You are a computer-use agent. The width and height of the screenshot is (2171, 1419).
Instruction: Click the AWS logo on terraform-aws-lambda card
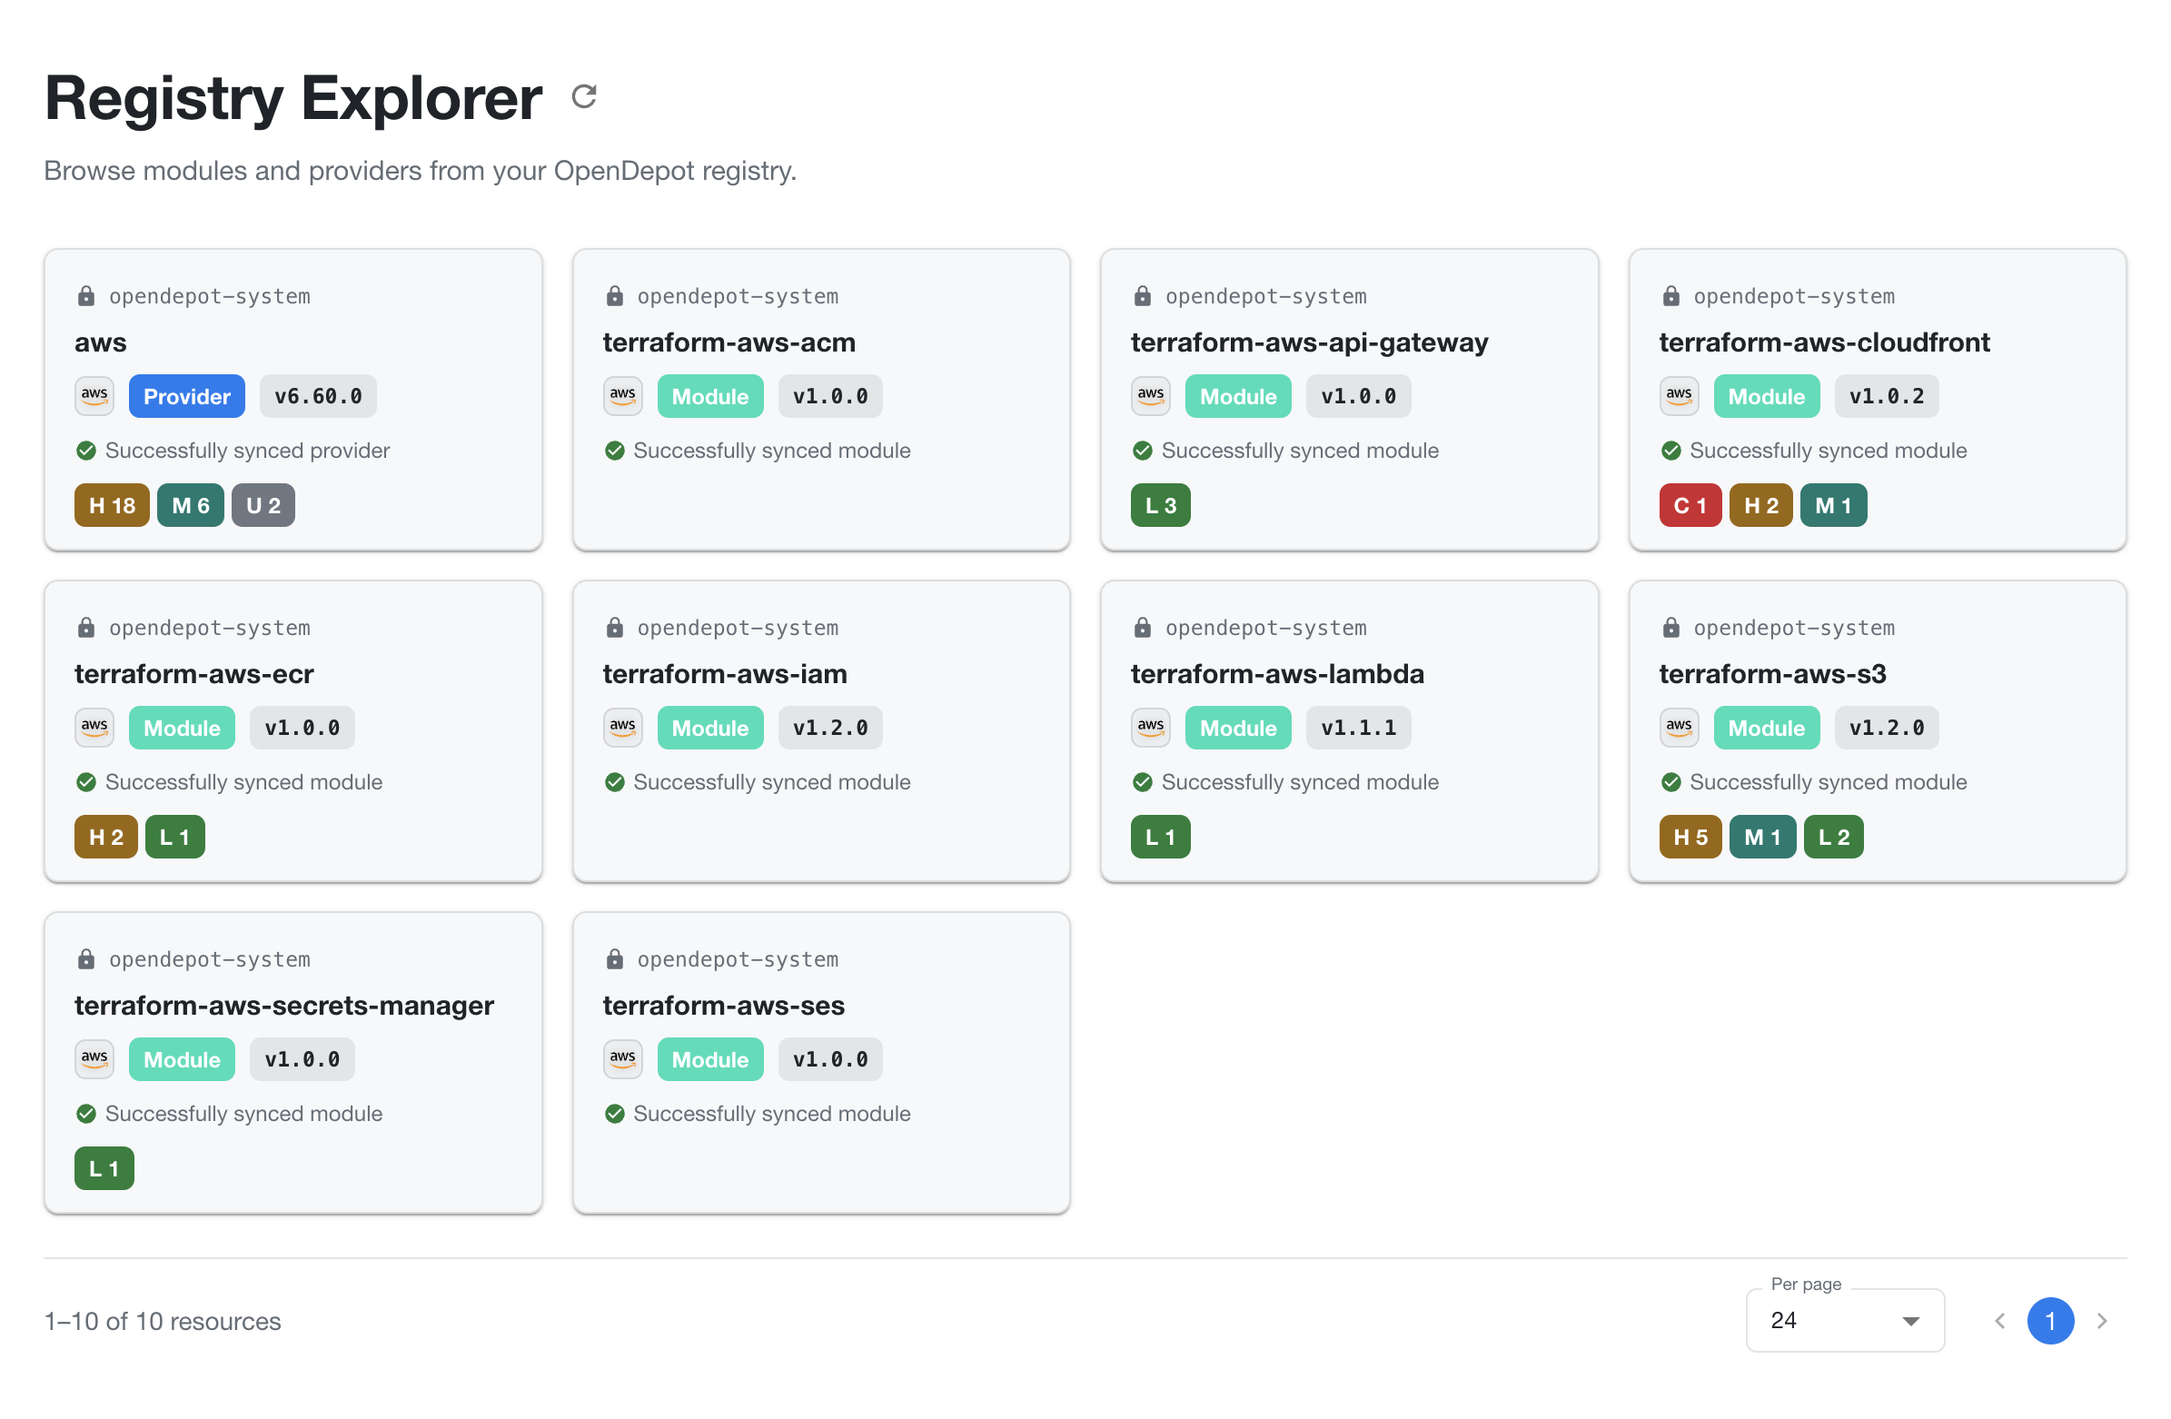pyautogui.click(x=1151, y=728)
